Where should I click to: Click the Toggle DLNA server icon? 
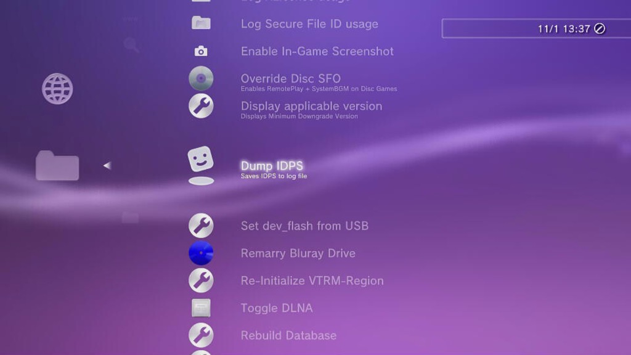point(201,308)
